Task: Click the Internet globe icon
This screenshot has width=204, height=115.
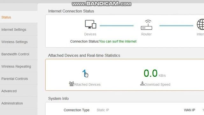Action: coord(200,24)
